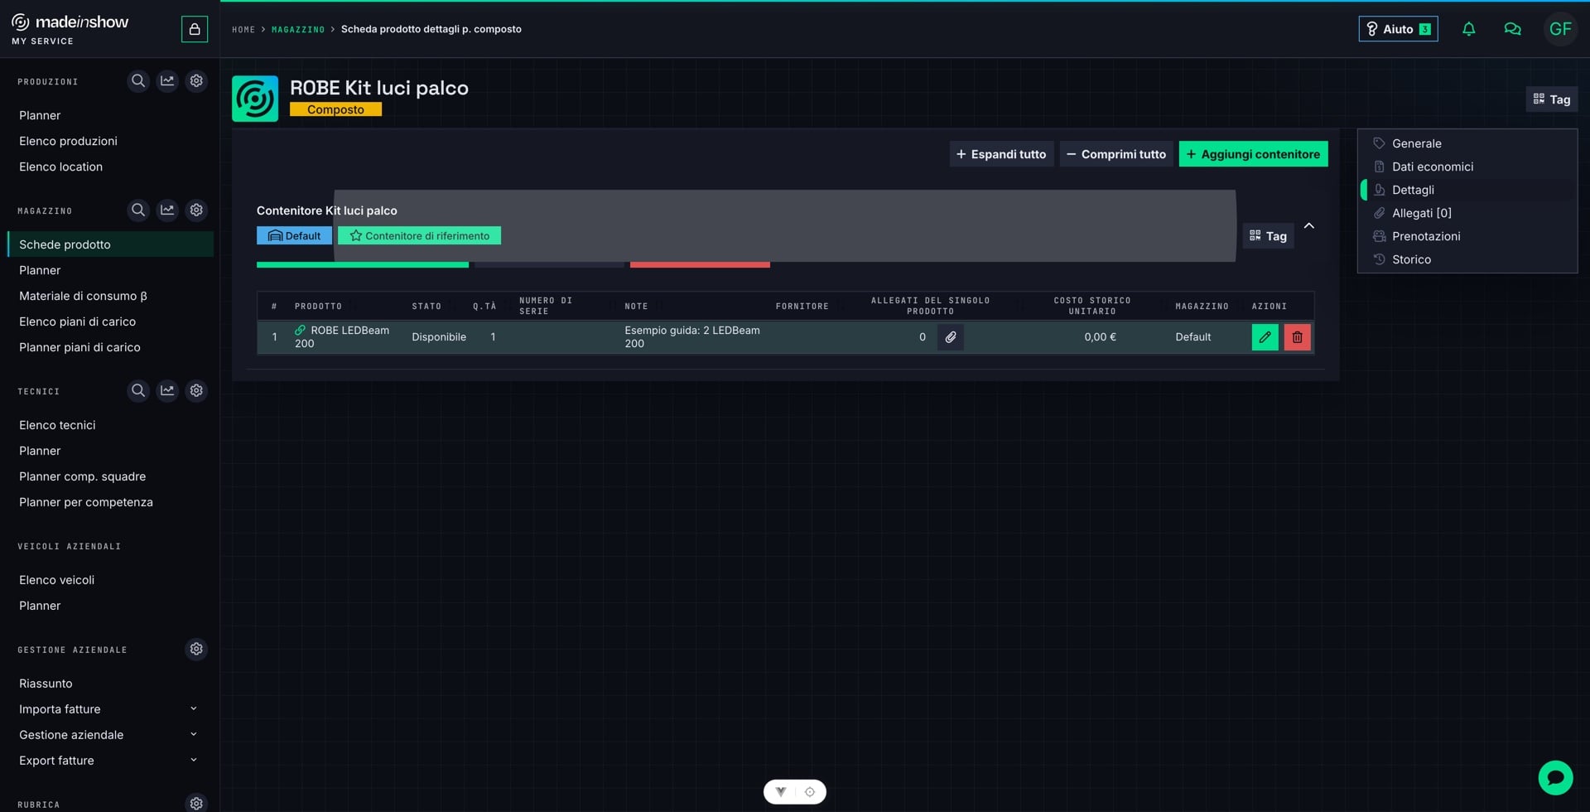This screenshot has height=812, width=1590.
Task: Click the Default warehouse badge
Action: 294,236
